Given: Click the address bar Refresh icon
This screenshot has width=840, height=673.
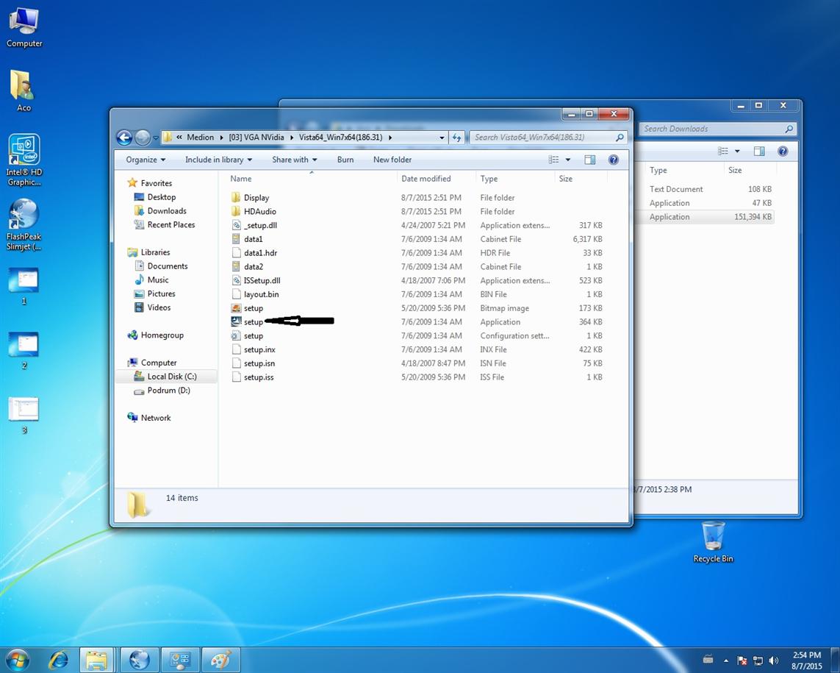Looking at the screenshot, I should (457, 138).
